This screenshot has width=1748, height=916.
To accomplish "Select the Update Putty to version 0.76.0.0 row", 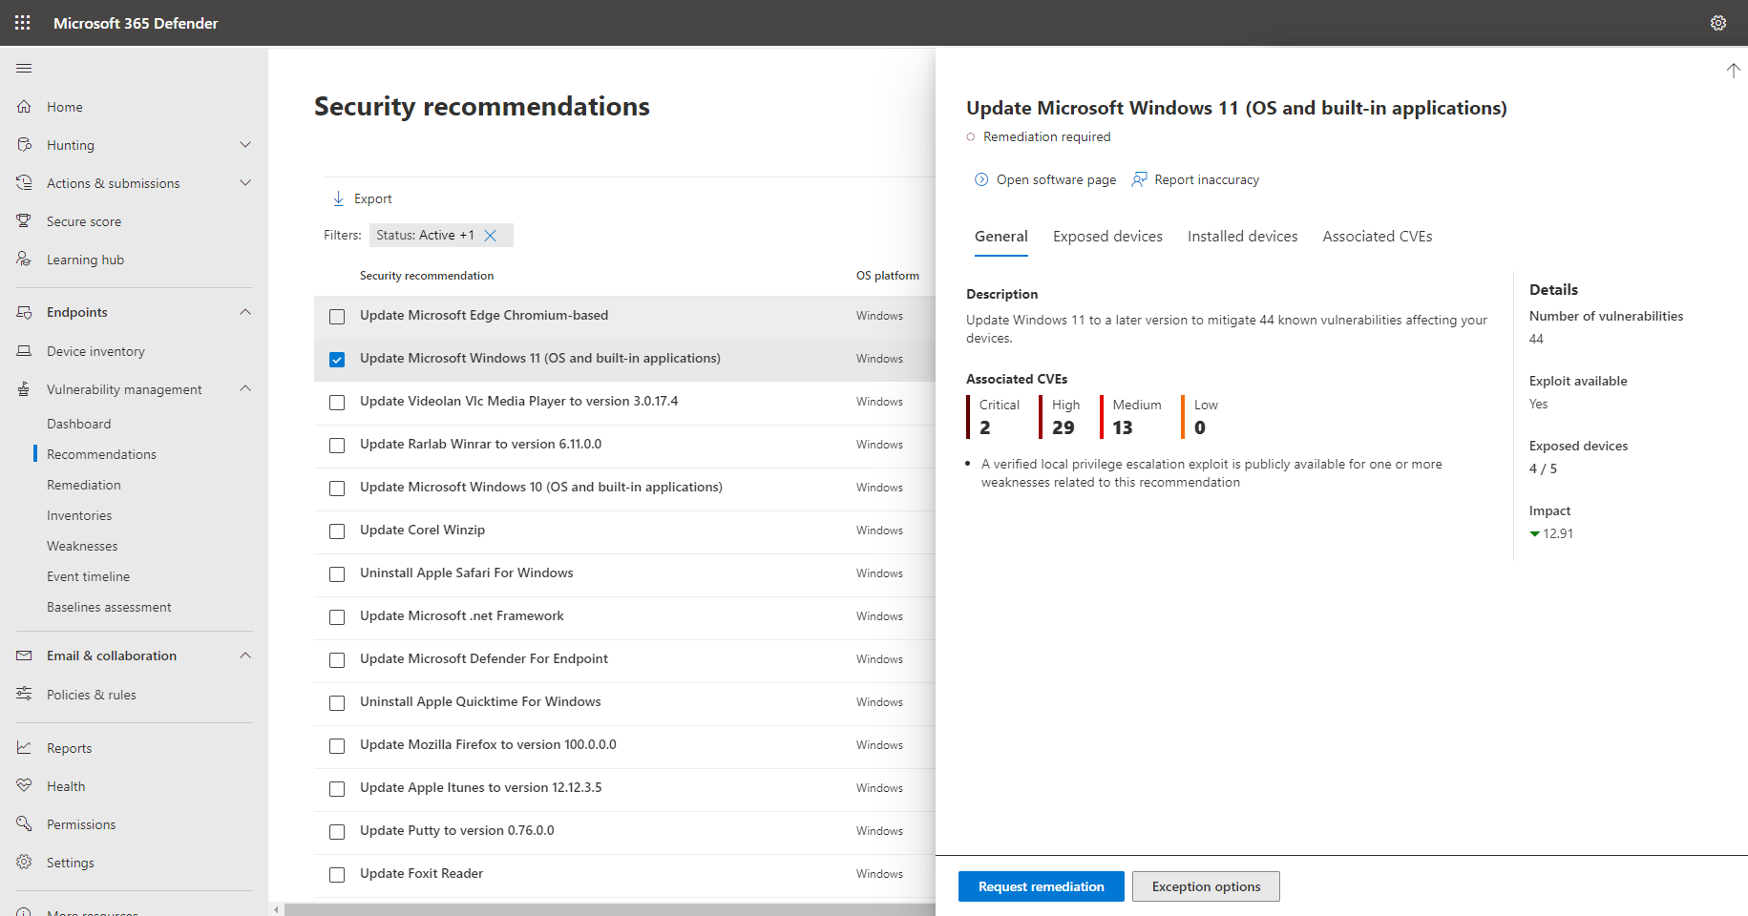I will pos(624,832).
